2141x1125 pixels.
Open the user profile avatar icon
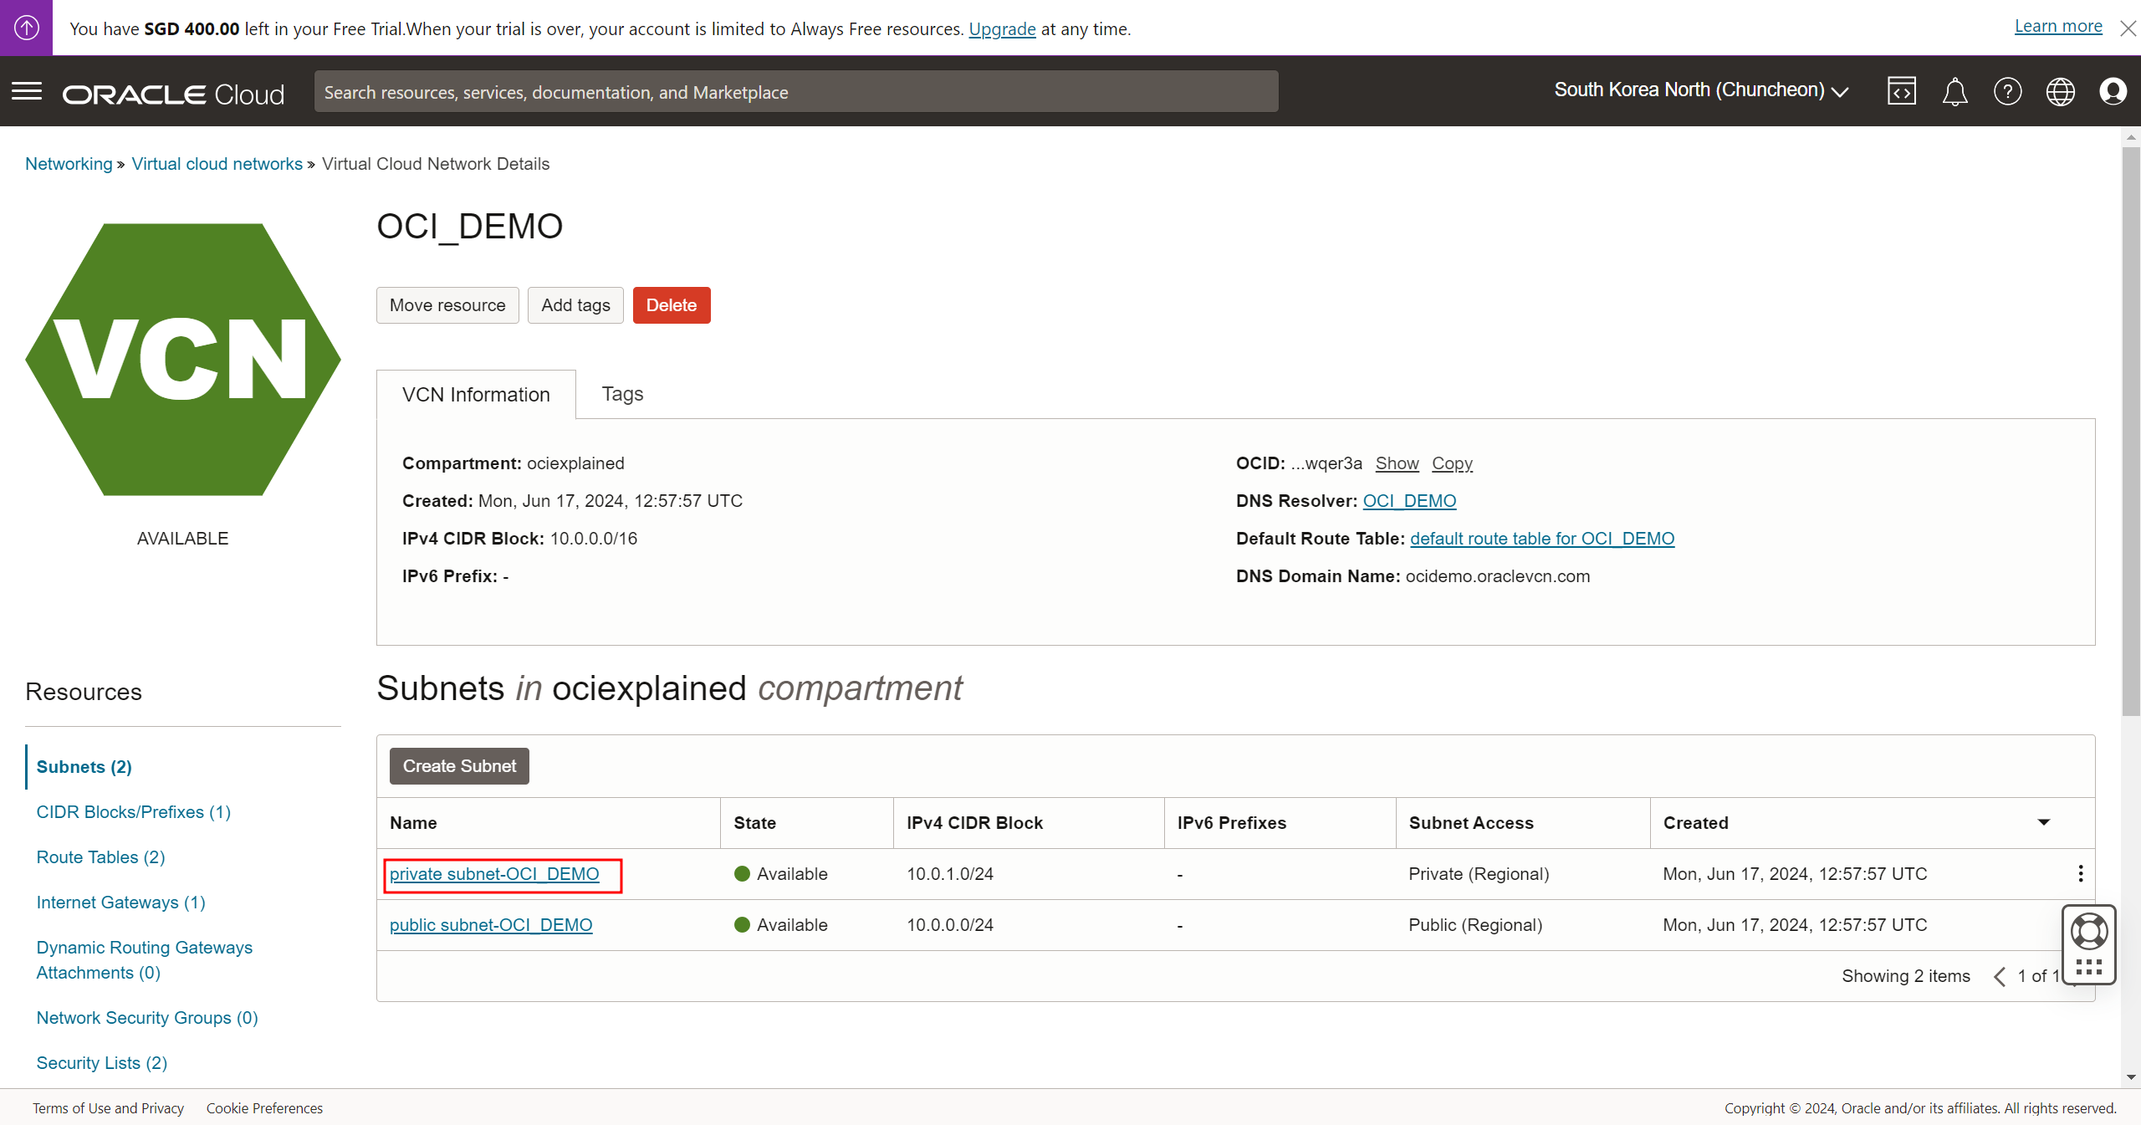point(2113,91)
